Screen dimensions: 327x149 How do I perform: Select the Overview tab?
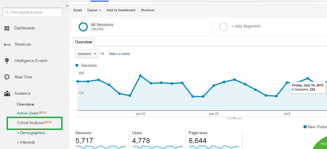pyautogui.click(x=83, y=42)
